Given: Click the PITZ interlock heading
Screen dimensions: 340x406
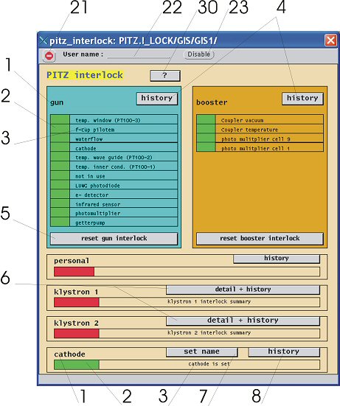Looking at the screenshot, I should (85, 75).
